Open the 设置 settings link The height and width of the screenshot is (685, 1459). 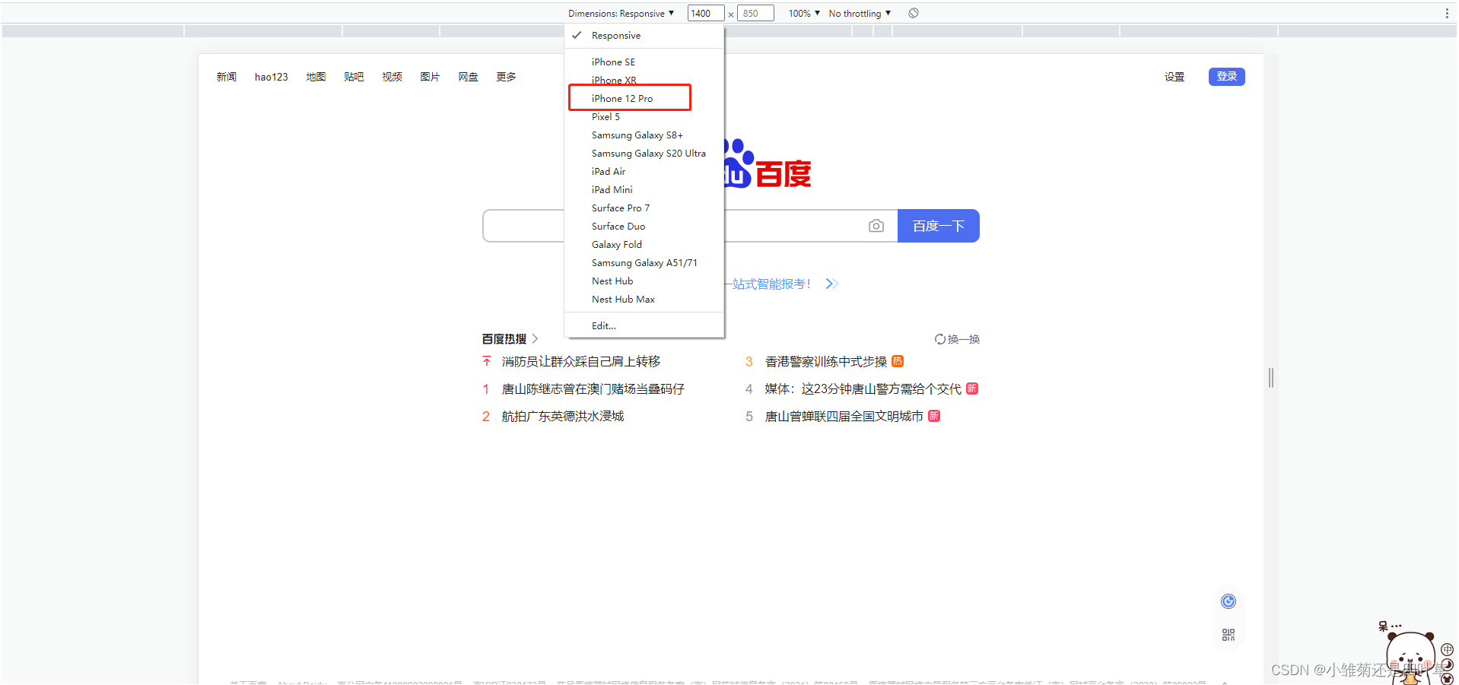1175,77
